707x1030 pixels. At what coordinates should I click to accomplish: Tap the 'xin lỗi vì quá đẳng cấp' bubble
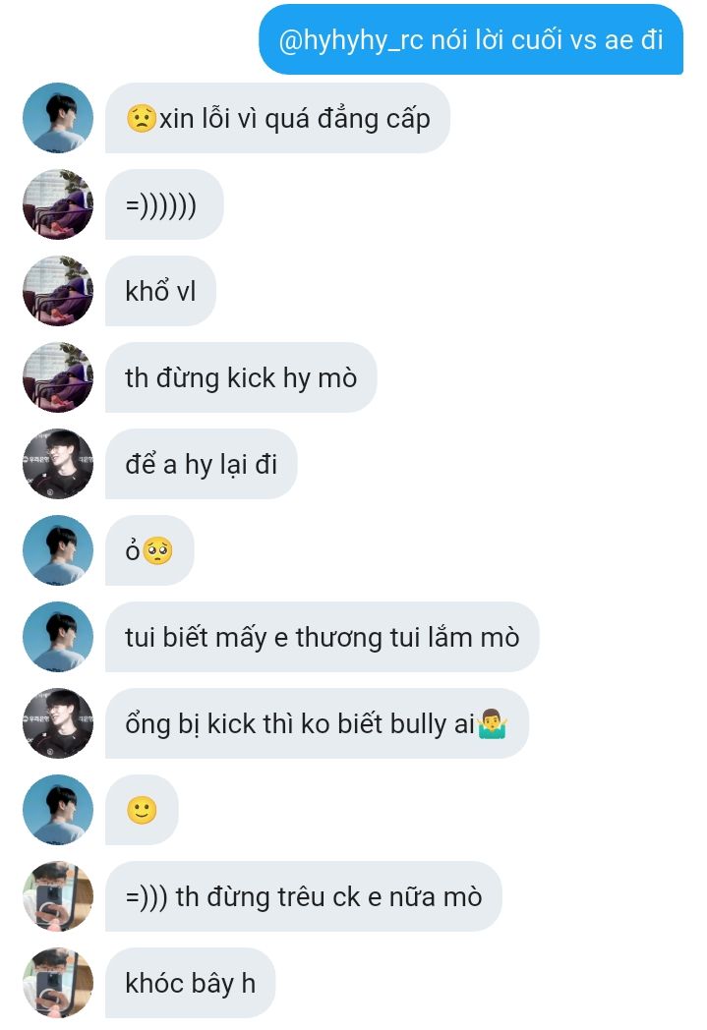click(278, 118)
